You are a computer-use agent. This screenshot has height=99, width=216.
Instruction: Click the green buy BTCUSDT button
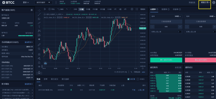pos(166,60)
